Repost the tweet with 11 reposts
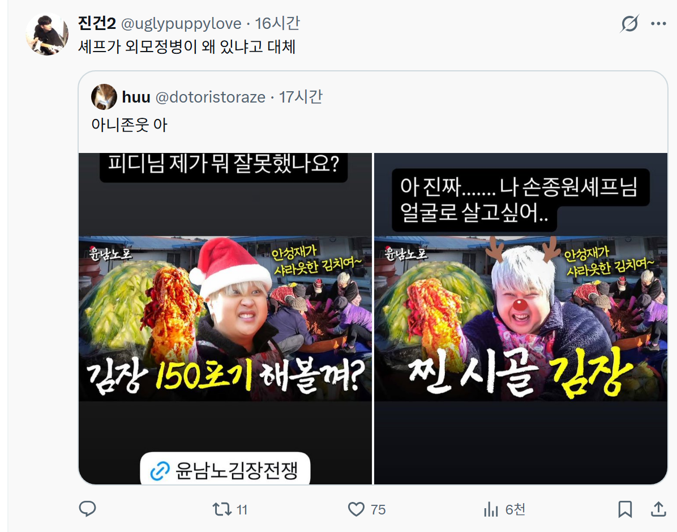Image resolution: width=677 pixels, height=532 pixels. [x=230, y=509]
